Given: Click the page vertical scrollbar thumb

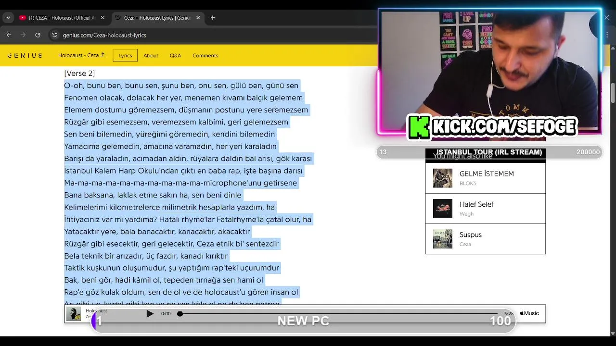Looking at the screenshot, I should tap(612, 93).
